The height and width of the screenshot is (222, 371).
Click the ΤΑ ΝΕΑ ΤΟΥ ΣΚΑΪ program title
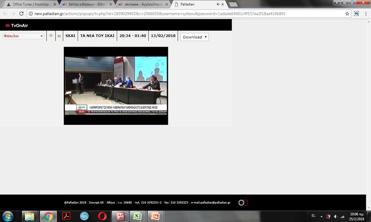click(x=97, y=36)
